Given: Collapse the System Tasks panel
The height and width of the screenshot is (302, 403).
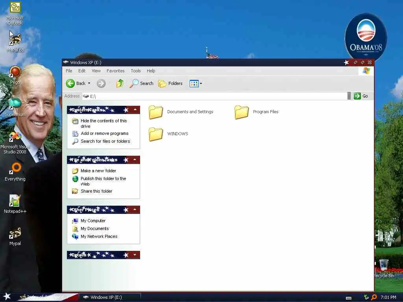Looking at the screenshot, I should point(135,110).
